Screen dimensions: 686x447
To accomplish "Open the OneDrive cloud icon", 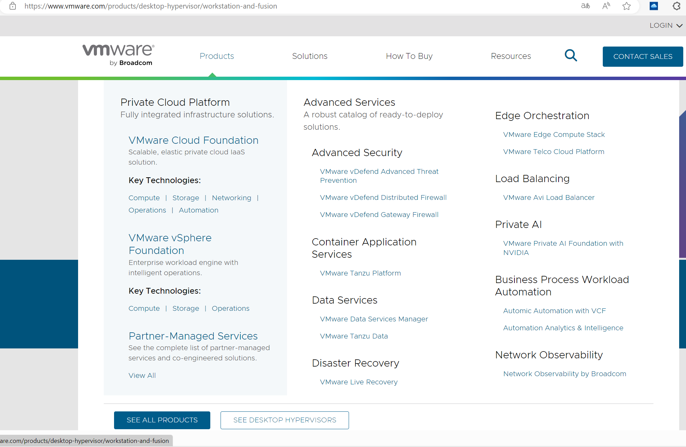I will (653, 6).
